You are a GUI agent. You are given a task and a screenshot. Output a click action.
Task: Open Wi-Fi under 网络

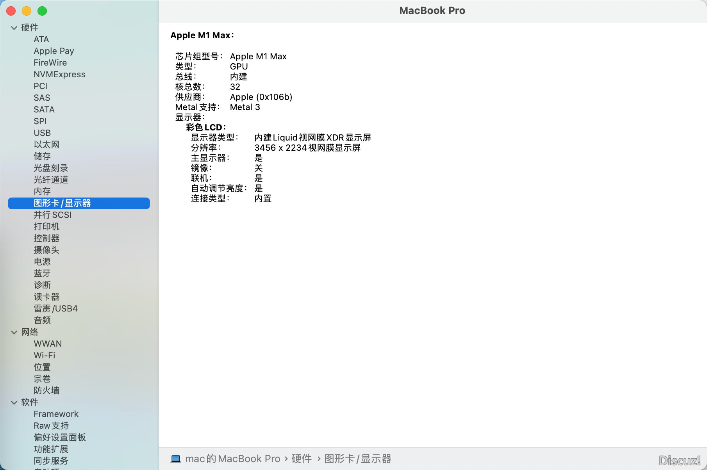pyautogui.click(x=45, y=356)
